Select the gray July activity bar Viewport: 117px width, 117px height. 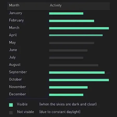point(66,58)
